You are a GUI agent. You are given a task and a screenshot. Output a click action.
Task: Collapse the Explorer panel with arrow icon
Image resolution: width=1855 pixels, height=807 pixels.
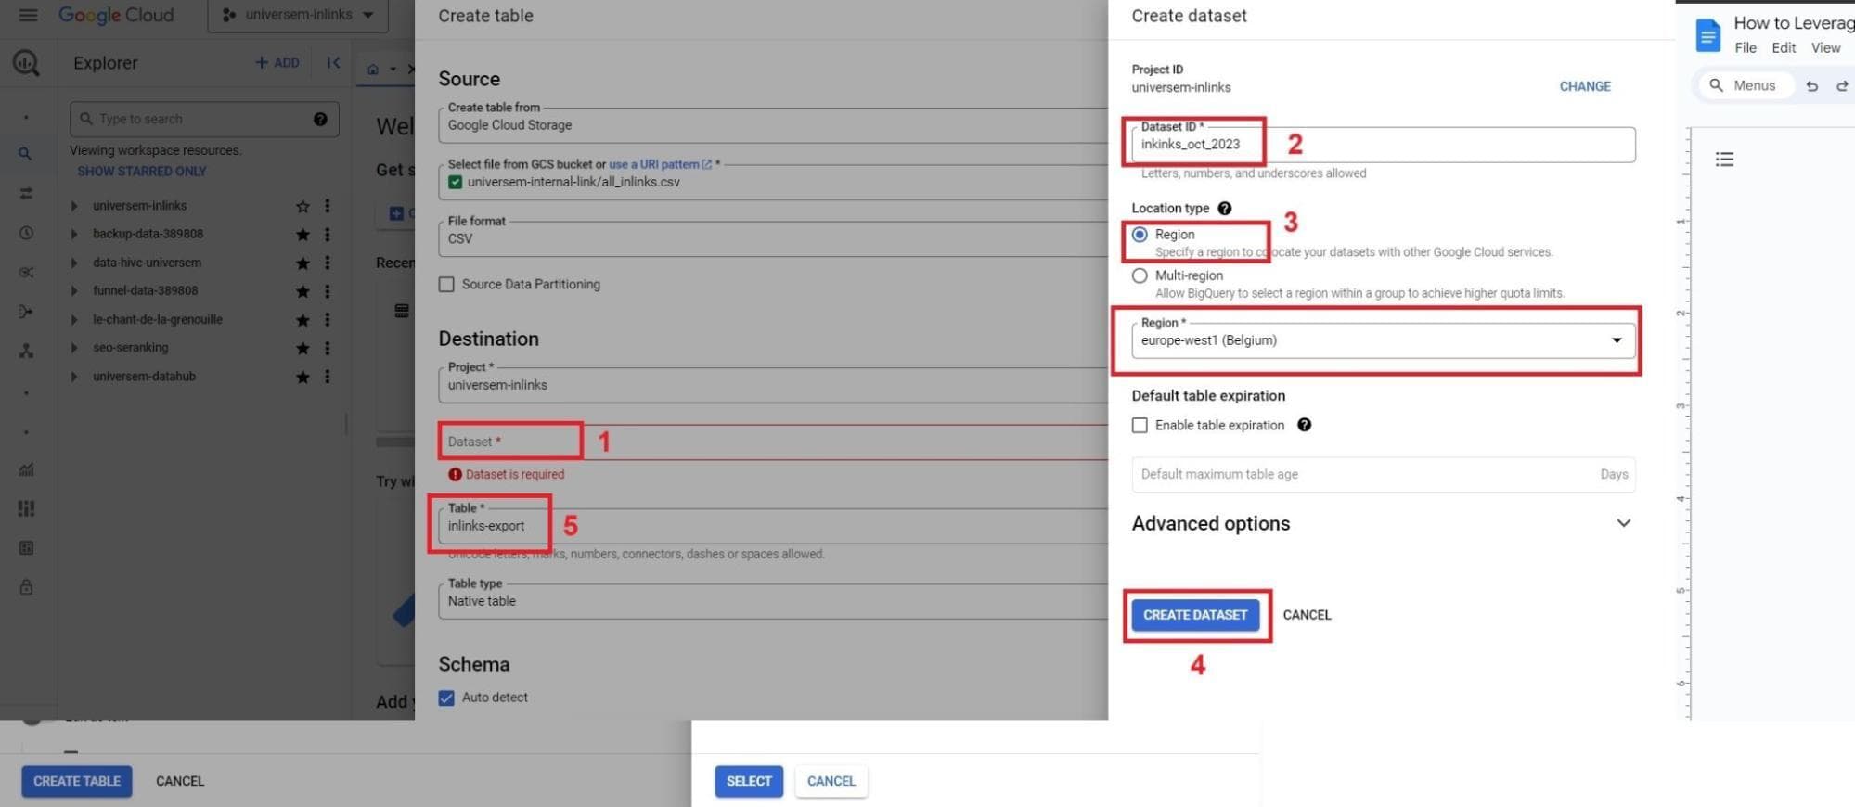333,63
